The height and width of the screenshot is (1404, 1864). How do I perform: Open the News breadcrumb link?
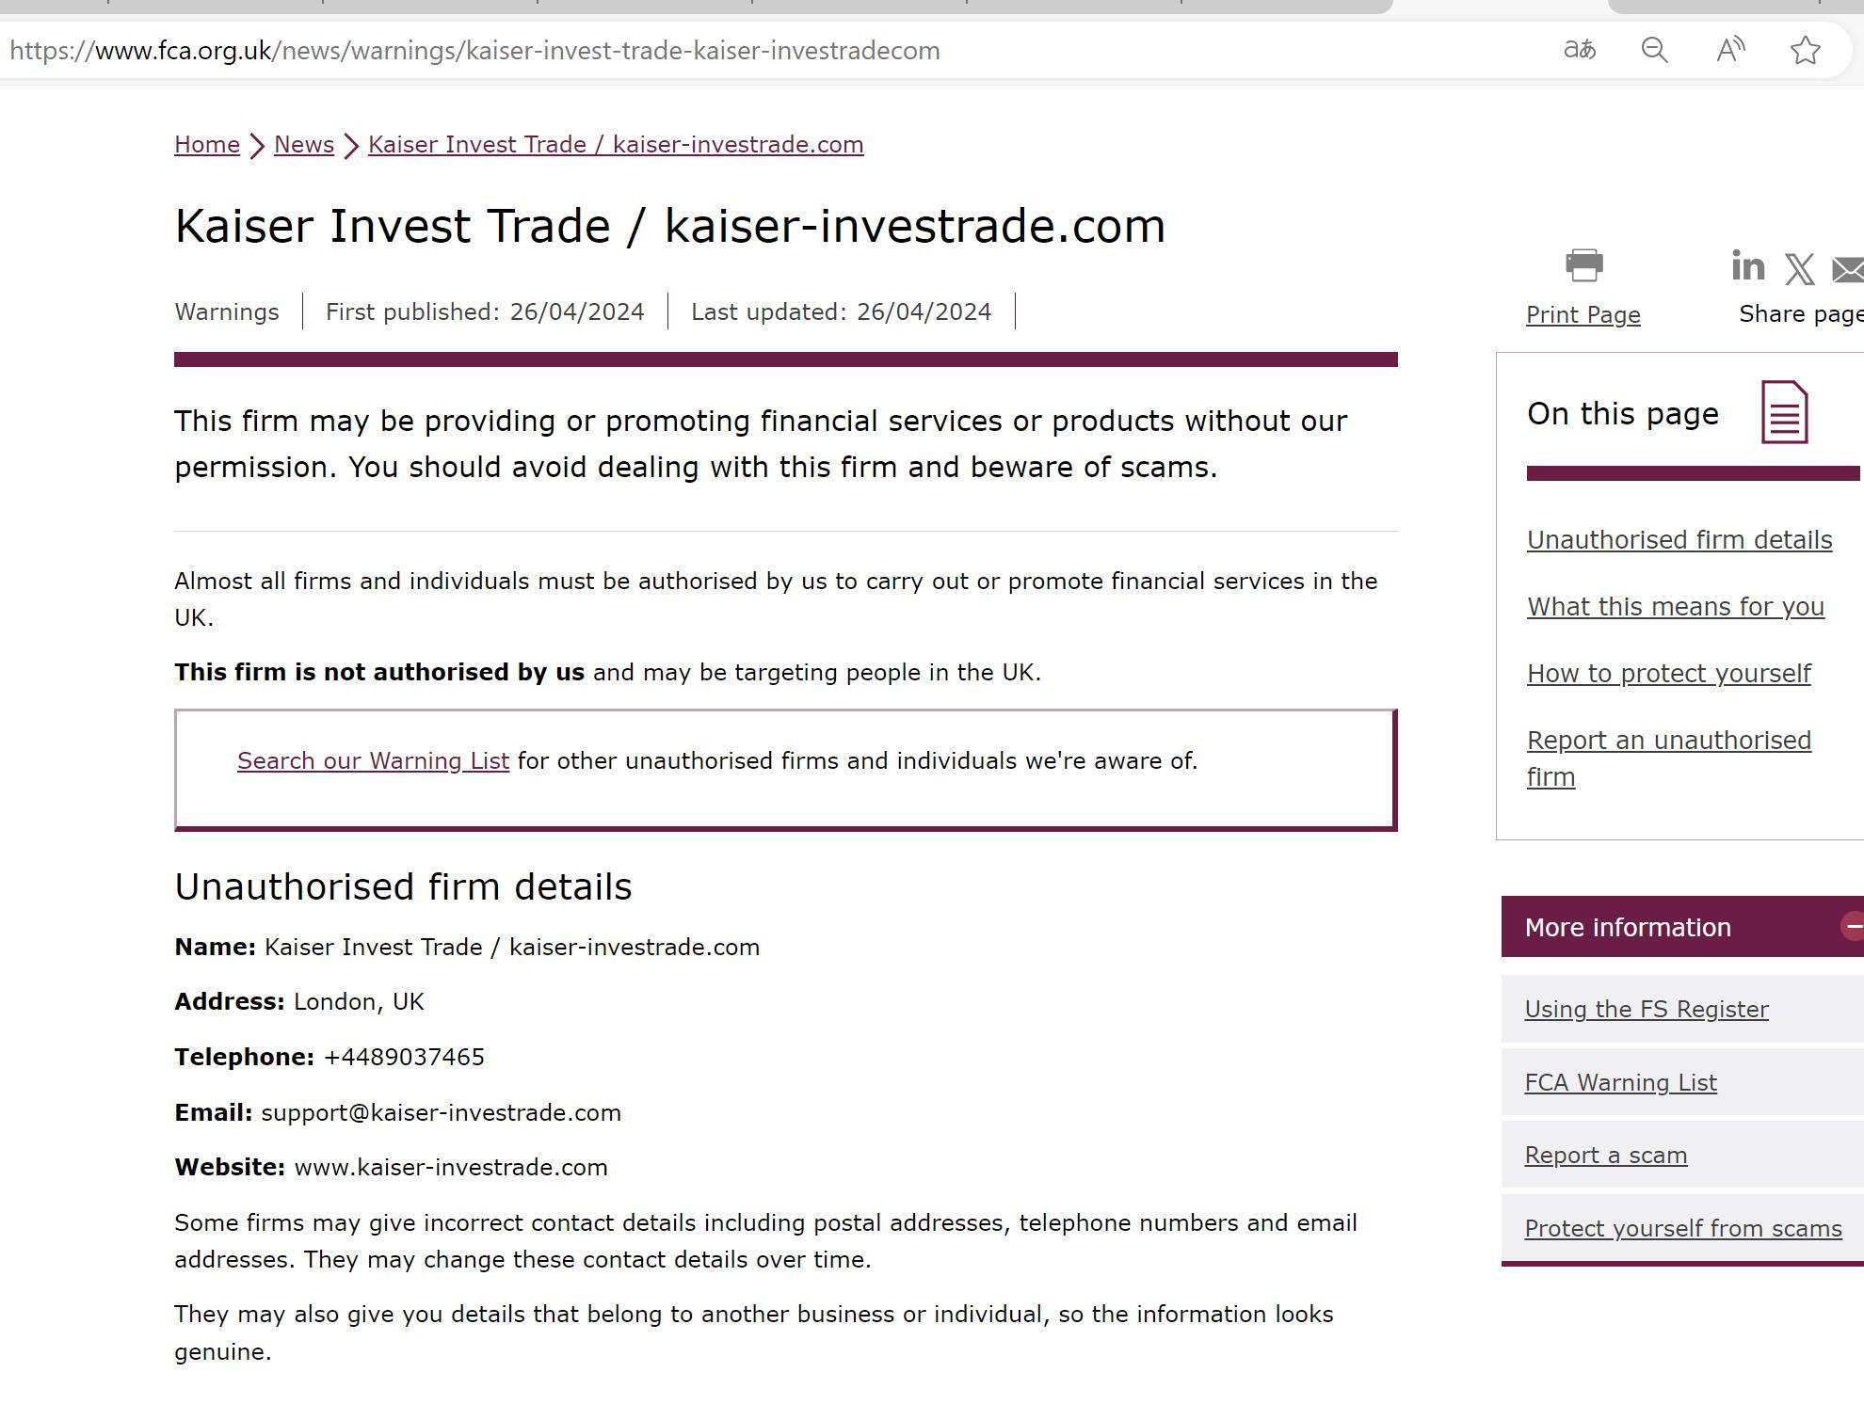[x=304, y=145]
